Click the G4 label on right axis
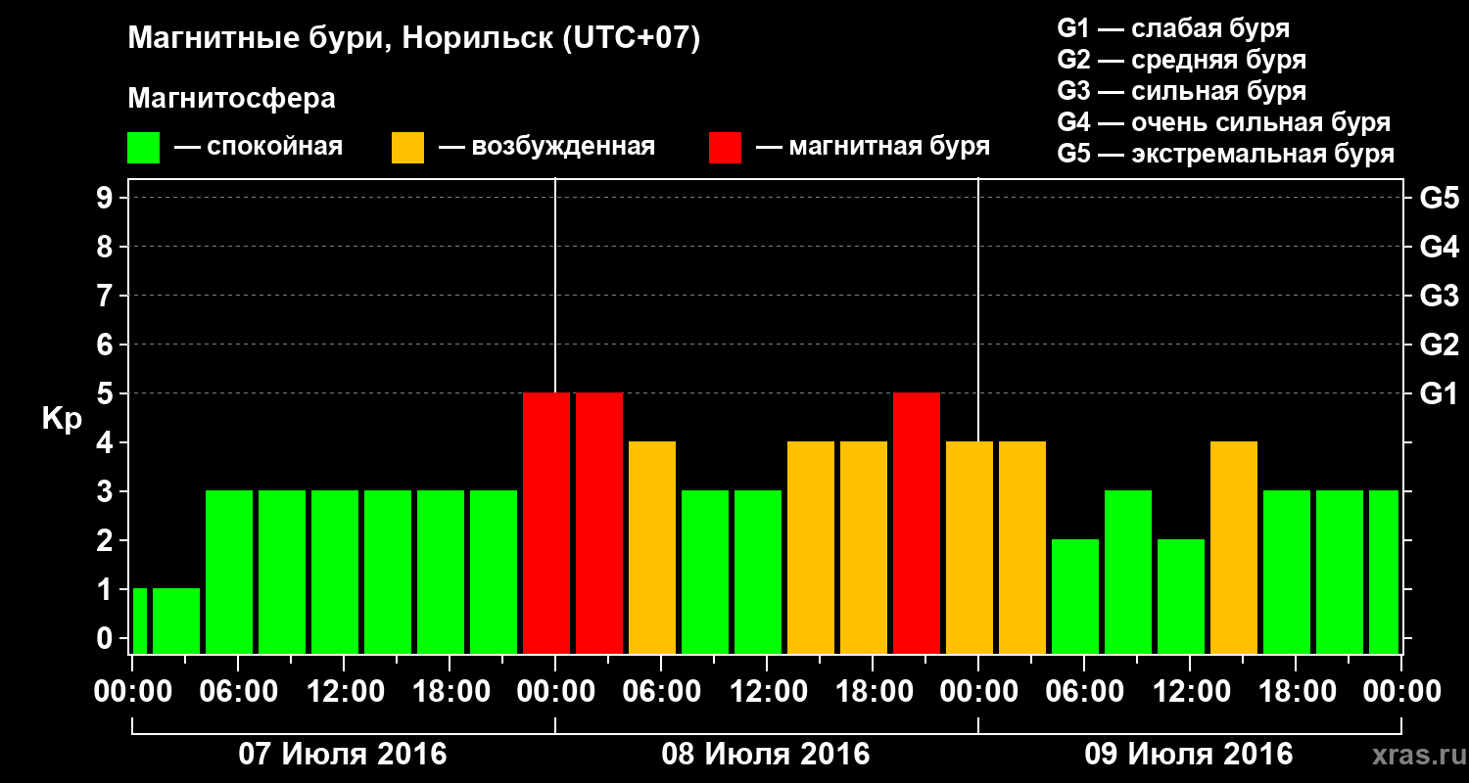Image resolution: width=1469 pixels, height=783 pixels. 1440,248
